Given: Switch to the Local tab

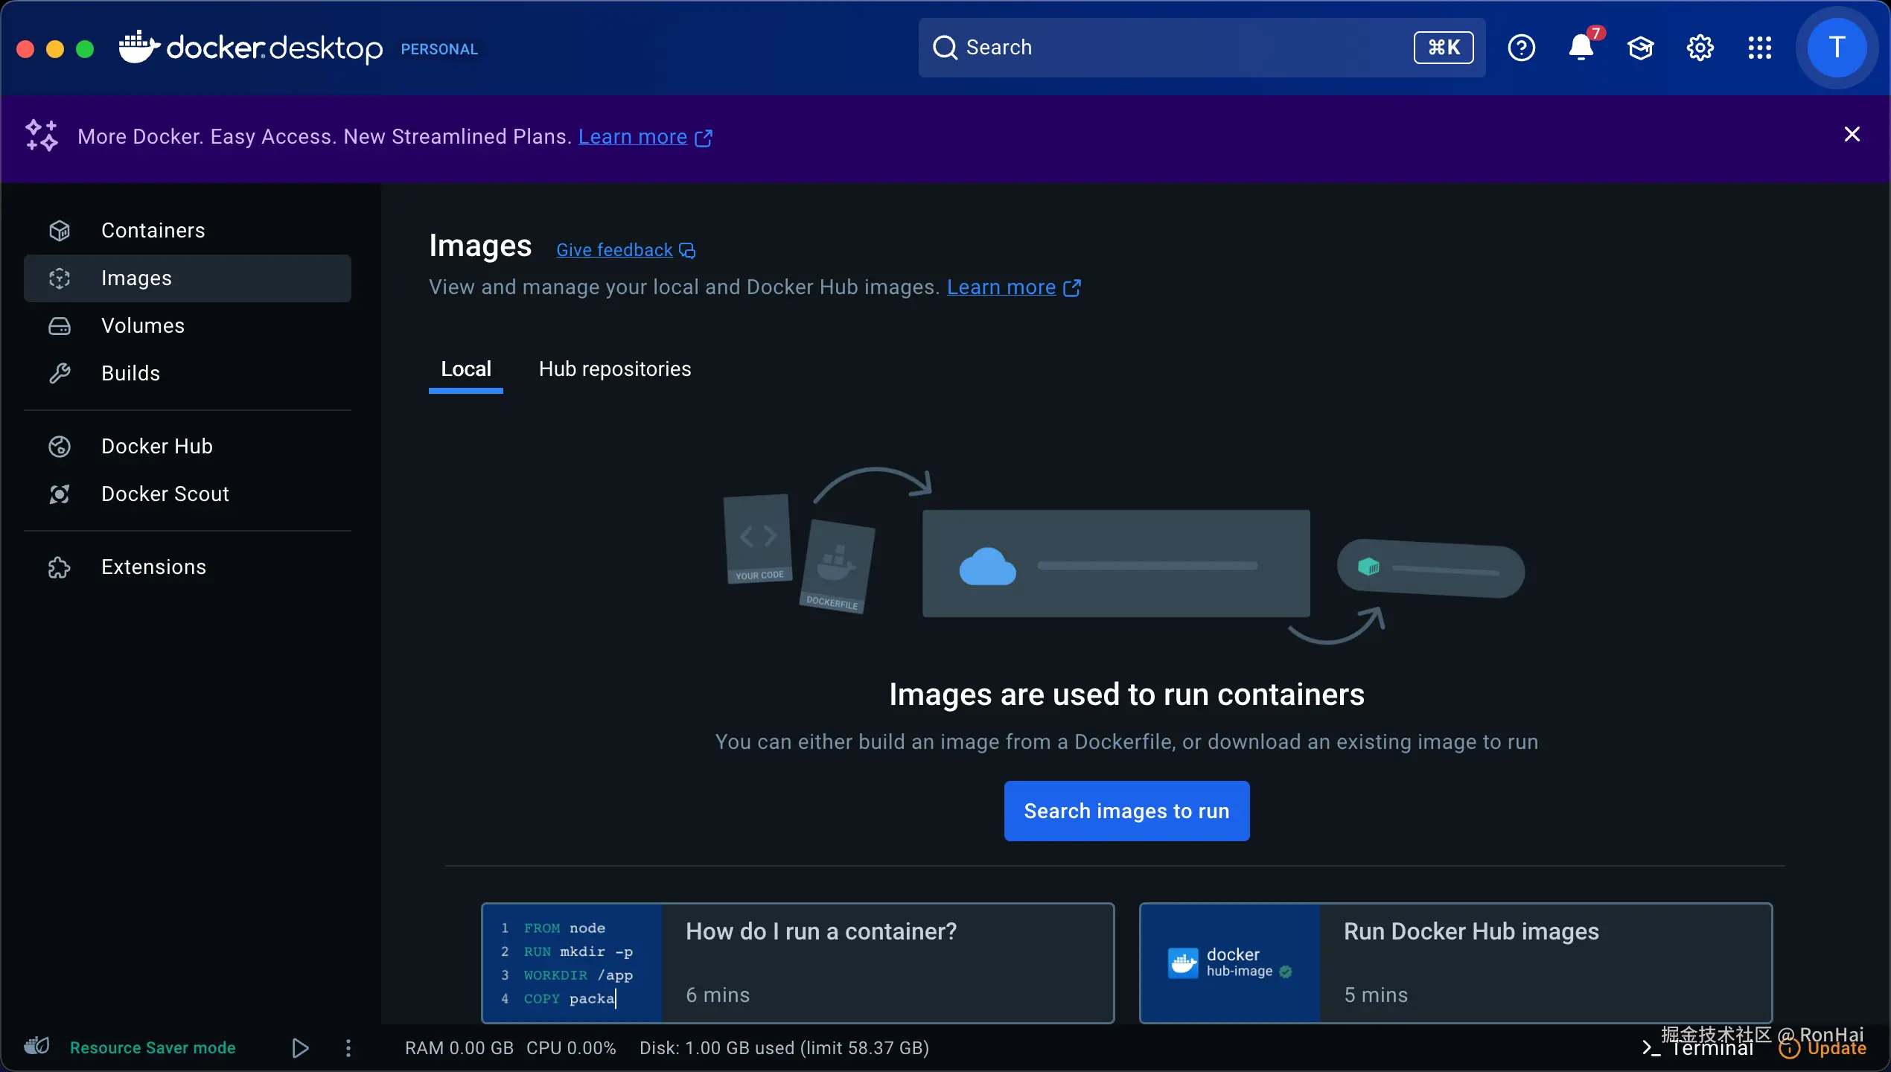Looking at the screenshot, I should coord(466,369).
